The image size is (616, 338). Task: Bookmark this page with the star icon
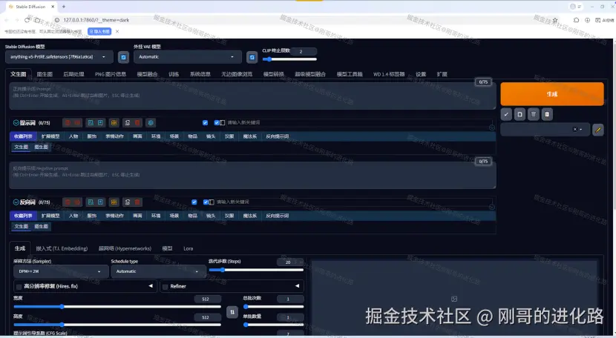(x=554, y=20)
